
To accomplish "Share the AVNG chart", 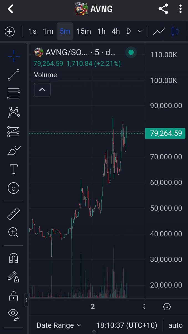I will coord(163,9).
